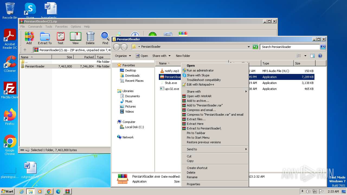Select Skype desktop shortcut
347x195 pixels.
pyautogui.click(x=30, y=11)
